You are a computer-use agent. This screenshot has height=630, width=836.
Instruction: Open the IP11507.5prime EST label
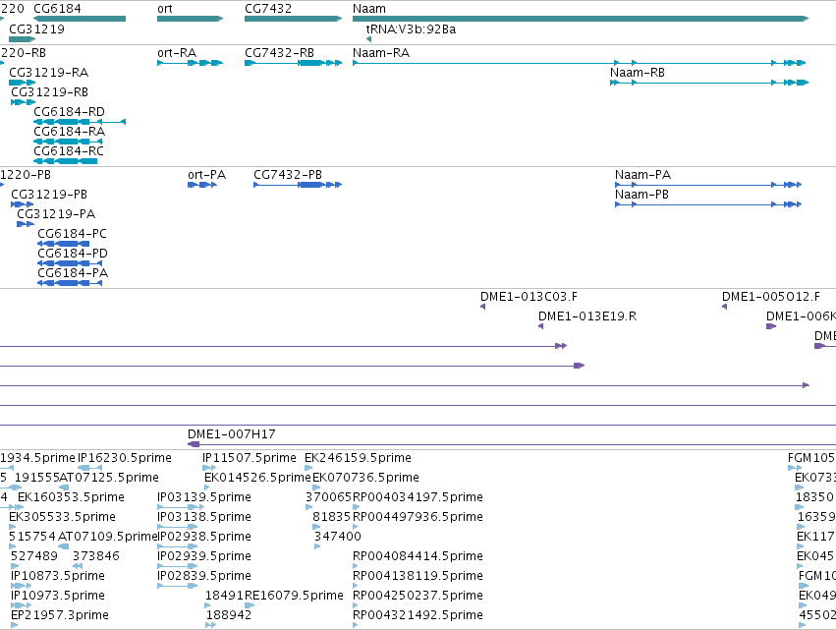pos(250,458)
